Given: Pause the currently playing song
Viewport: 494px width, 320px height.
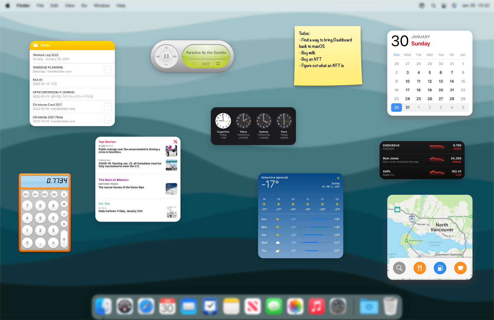Looking at the screenshot, I should (166, 56).
